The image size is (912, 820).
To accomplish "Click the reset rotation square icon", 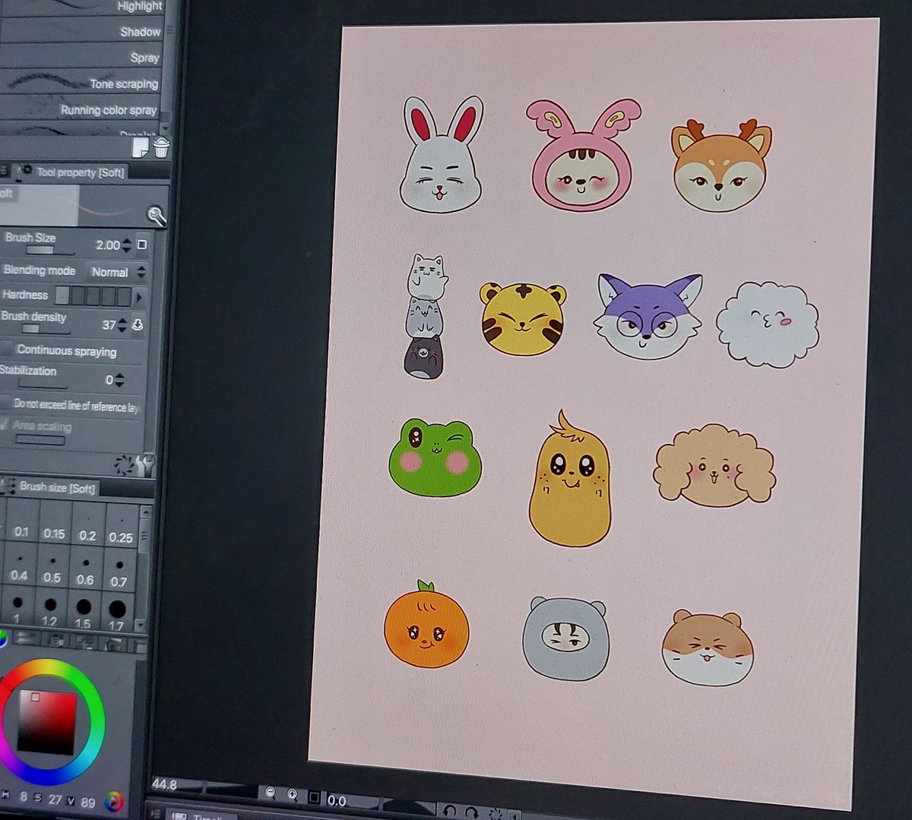I will 315,797.
